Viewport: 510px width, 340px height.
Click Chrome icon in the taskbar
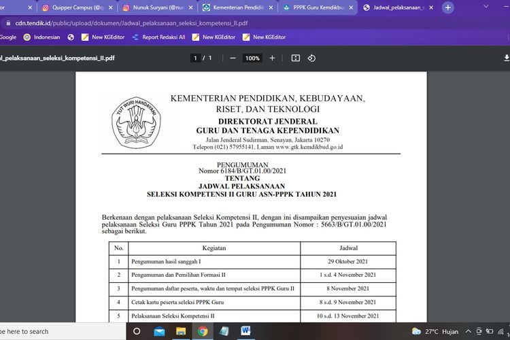point(203,331)
